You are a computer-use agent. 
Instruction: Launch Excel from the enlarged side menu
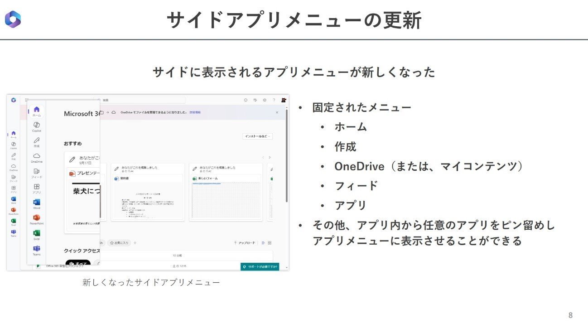click(37, 235)
